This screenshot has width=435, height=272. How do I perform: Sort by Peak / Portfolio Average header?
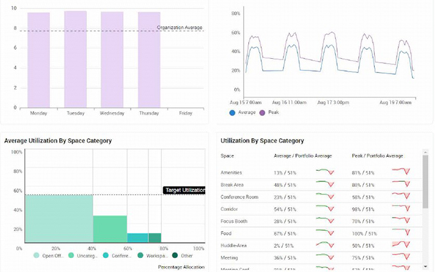pos(377,156)
